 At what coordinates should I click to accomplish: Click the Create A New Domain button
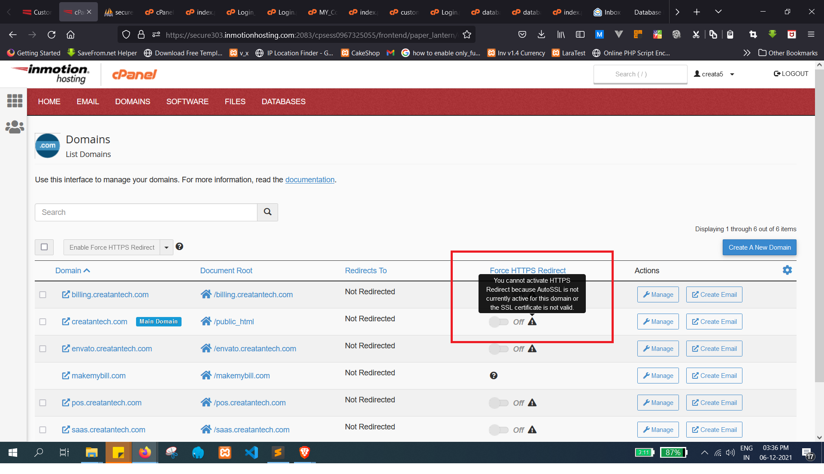coord(760,248)
